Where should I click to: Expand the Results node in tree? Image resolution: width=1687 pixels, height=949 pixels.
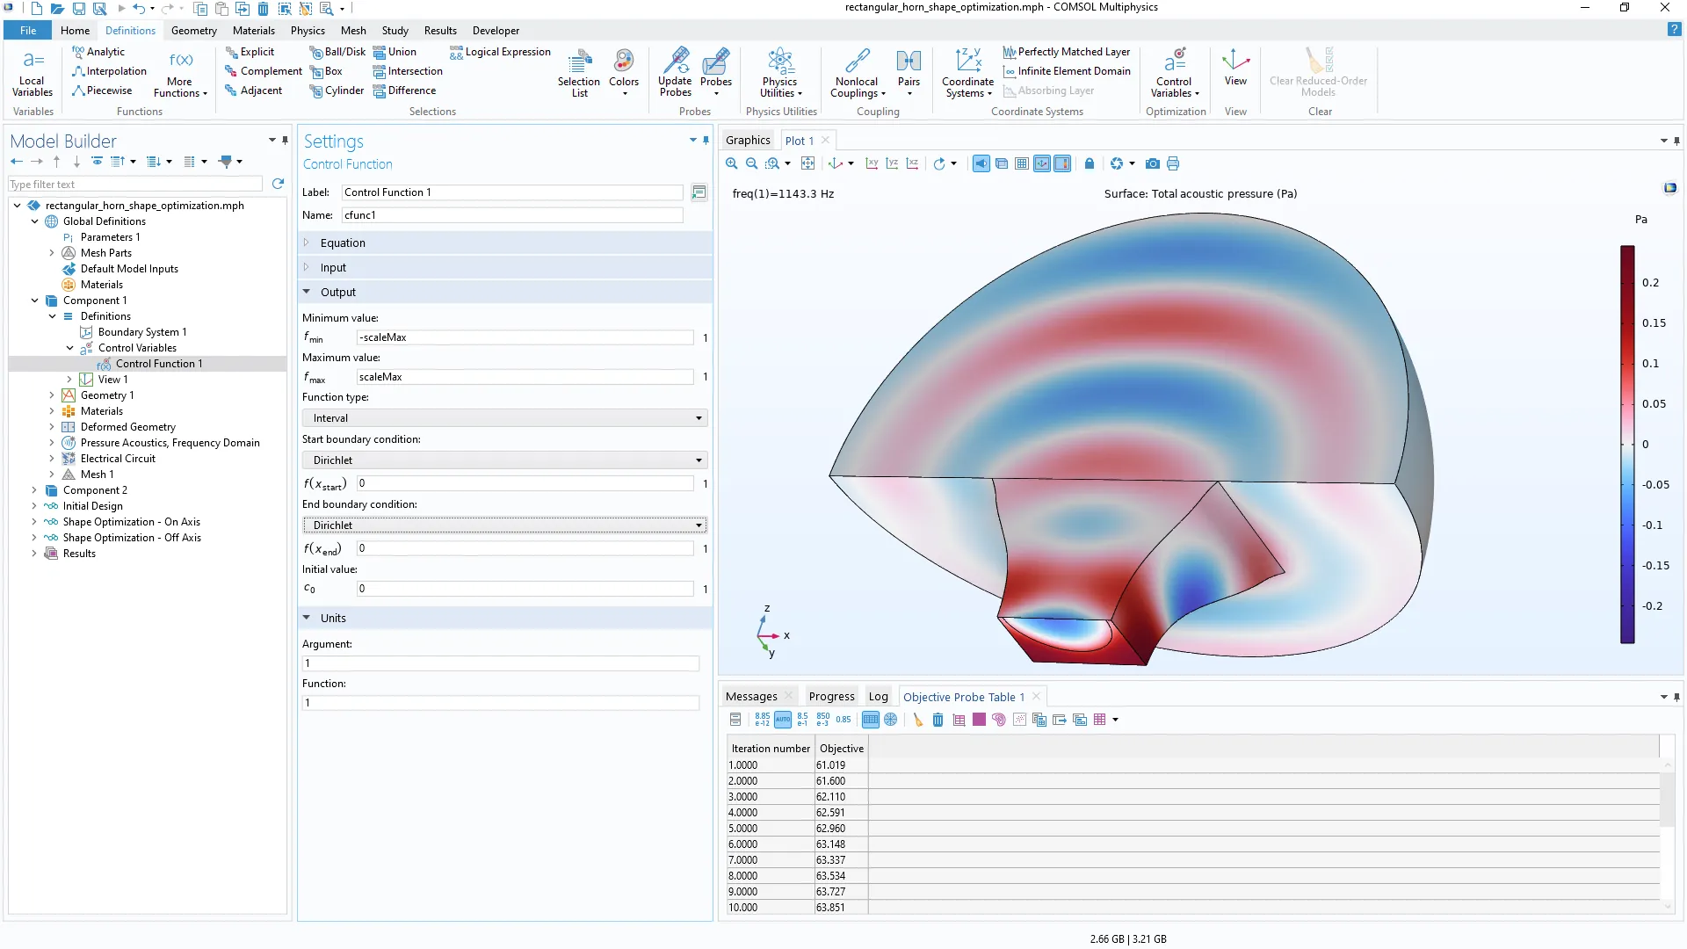coord(34,554)
